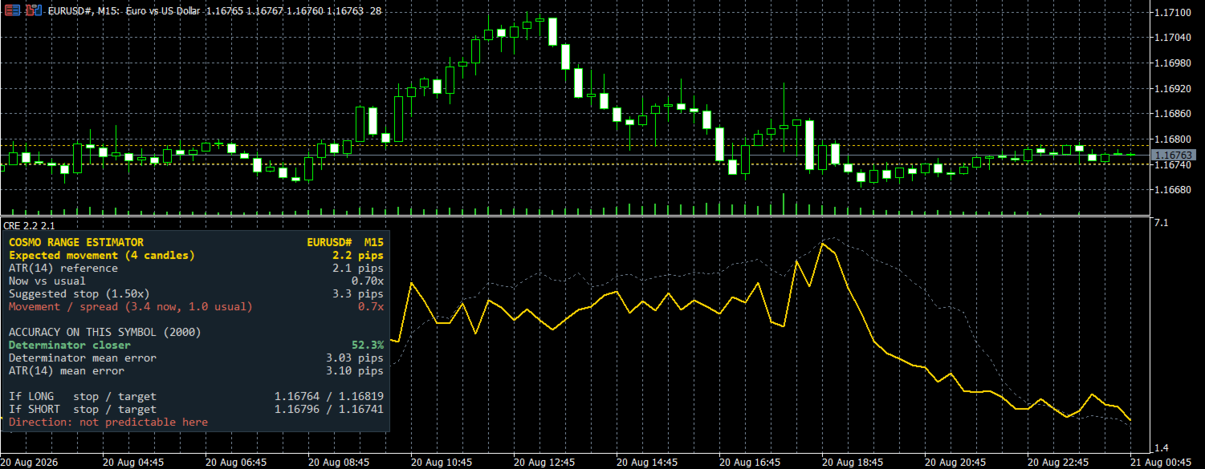1205x469 pixels.
Task: Click the 20 Aug 06:45 time label
Action: (236, 463)
